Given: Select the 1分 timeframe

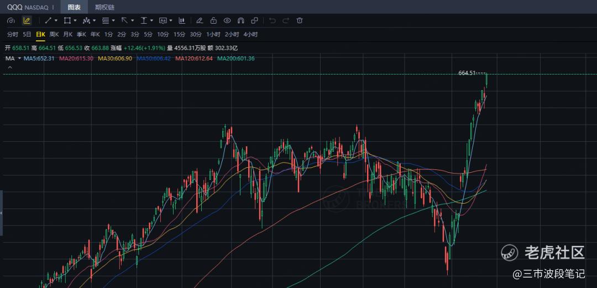Looking at the screenshot, I should (x=108, y=35).
